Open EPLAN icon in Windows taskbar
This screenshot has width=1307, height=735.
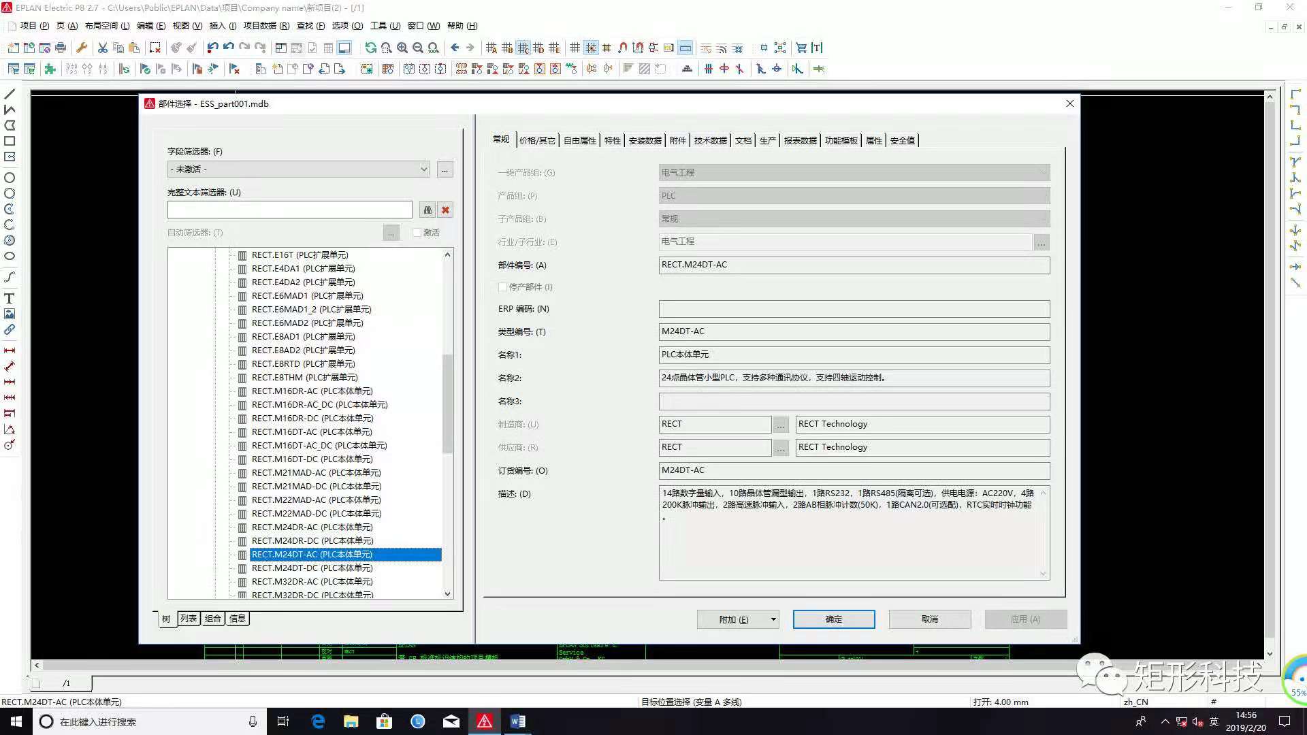tap(485, 721)
